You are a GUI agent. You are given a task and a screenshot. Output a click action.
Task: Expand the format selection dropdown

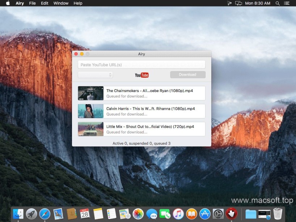(95, 75)
